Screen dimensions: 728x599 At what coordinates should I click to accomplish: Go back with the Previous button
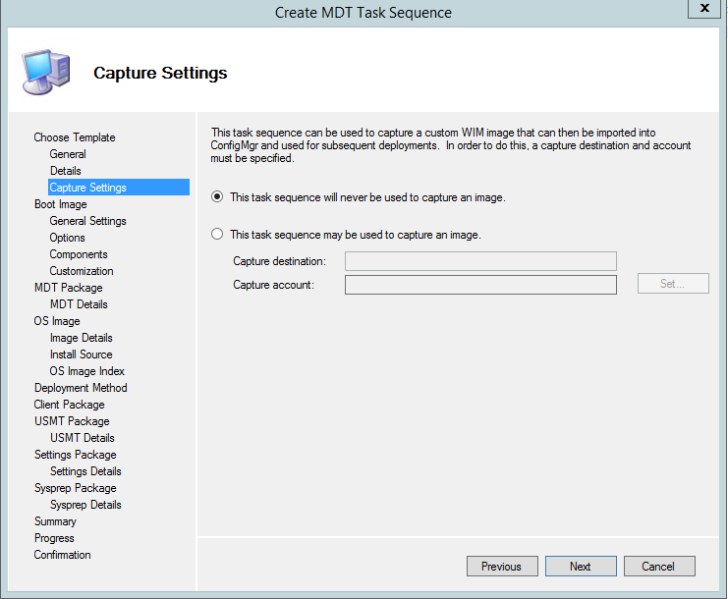point(502,567)
